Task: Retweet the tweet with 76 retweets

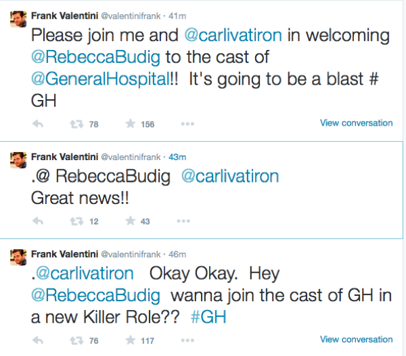Action: [x=77, y=340]
